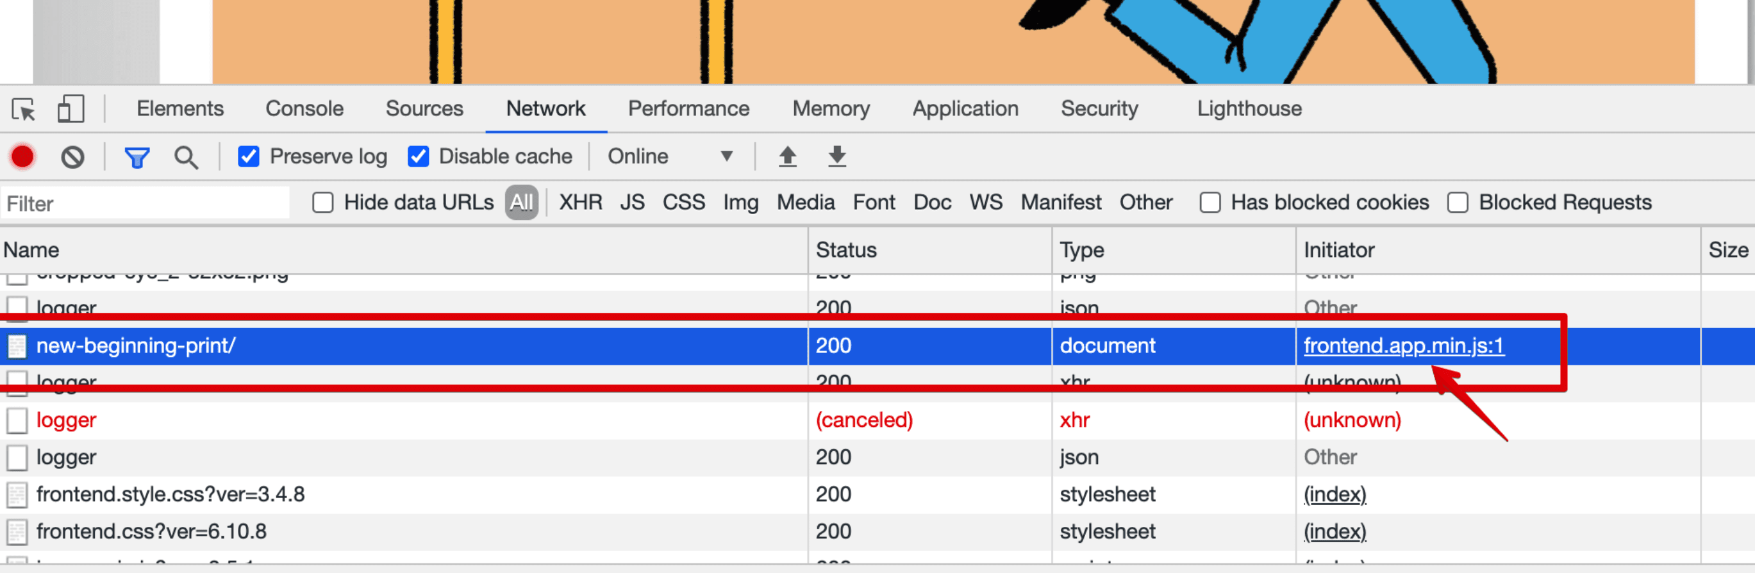
Task: Open search with the magnifier icon
Action: pos(186,158)
